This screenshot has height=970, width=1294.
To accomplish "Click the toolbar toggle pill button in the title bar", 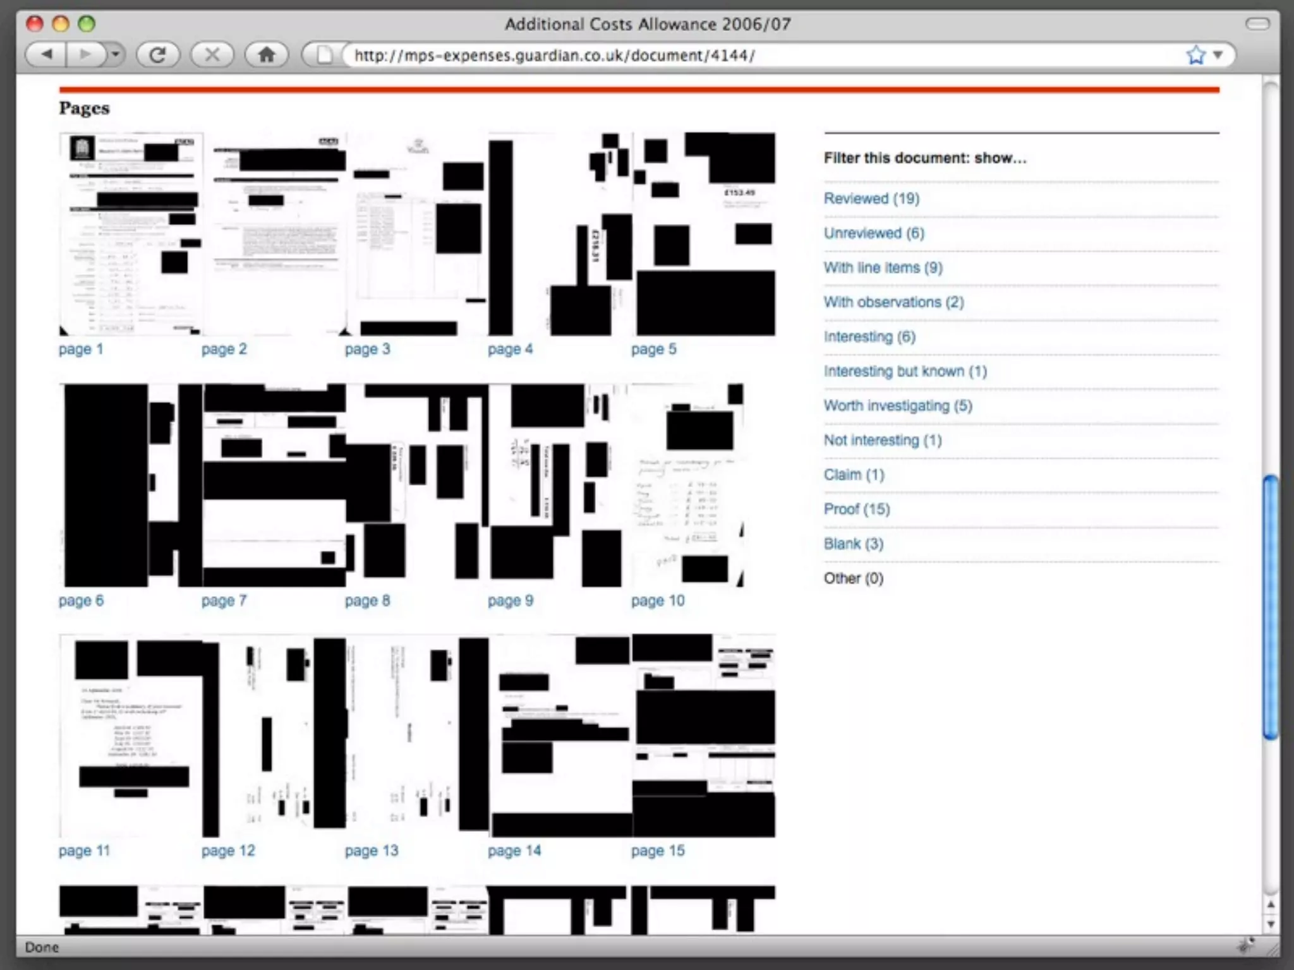I will coord(1257,24).
